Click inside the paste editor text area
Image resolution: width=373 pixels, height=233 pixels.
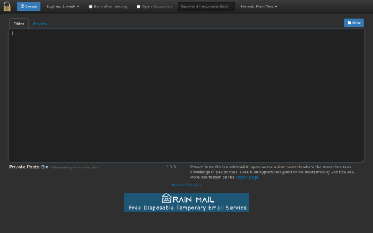[x=186, y=95]
